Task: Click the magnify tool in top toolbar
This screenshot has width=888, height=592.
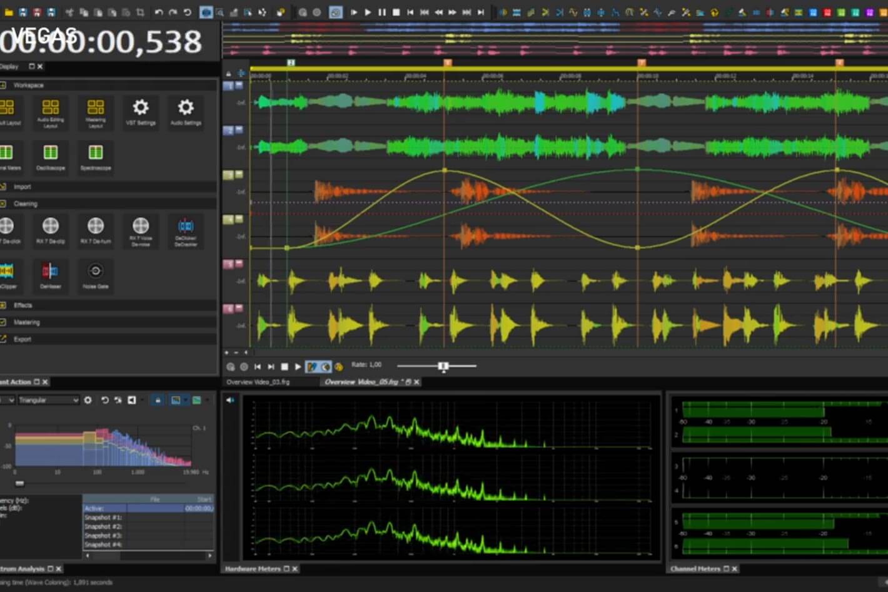Action: click(x=219, y=12)
